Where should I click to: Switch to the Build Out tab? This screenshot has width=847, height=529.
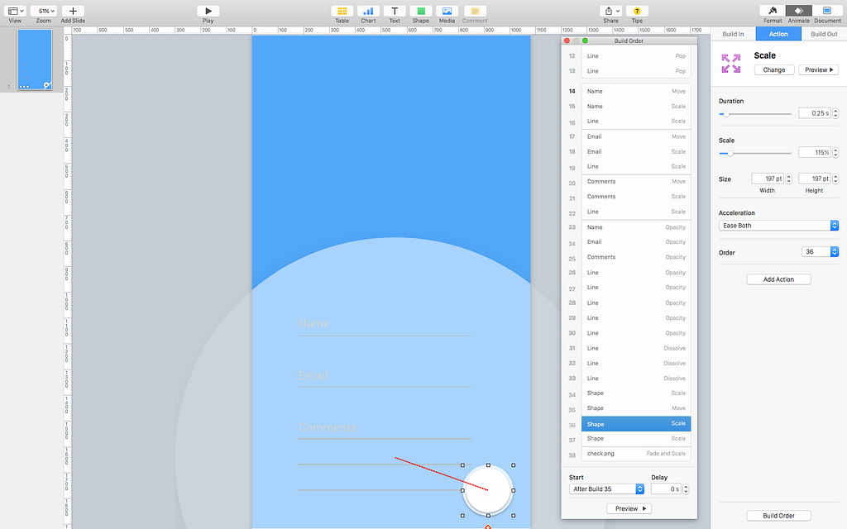click(x=824, y=33)
